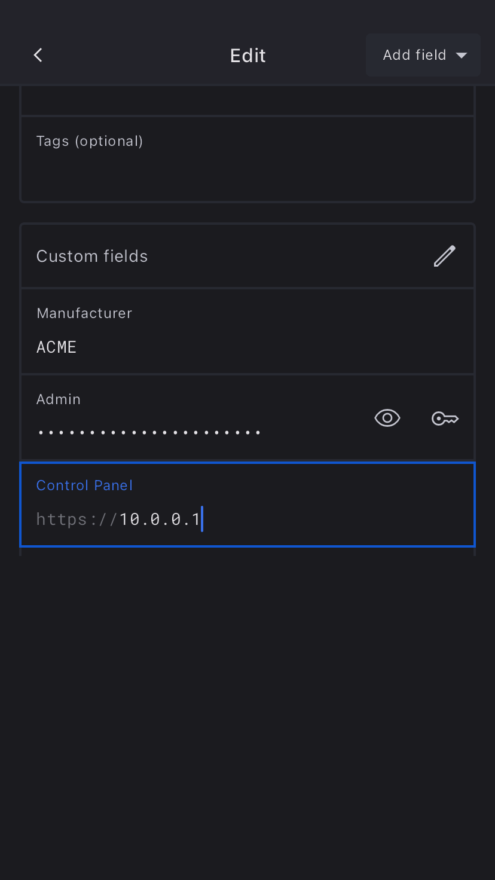Go back using the left chevron
The width and height of the screenshot is (495, 880).
[38, 55]
